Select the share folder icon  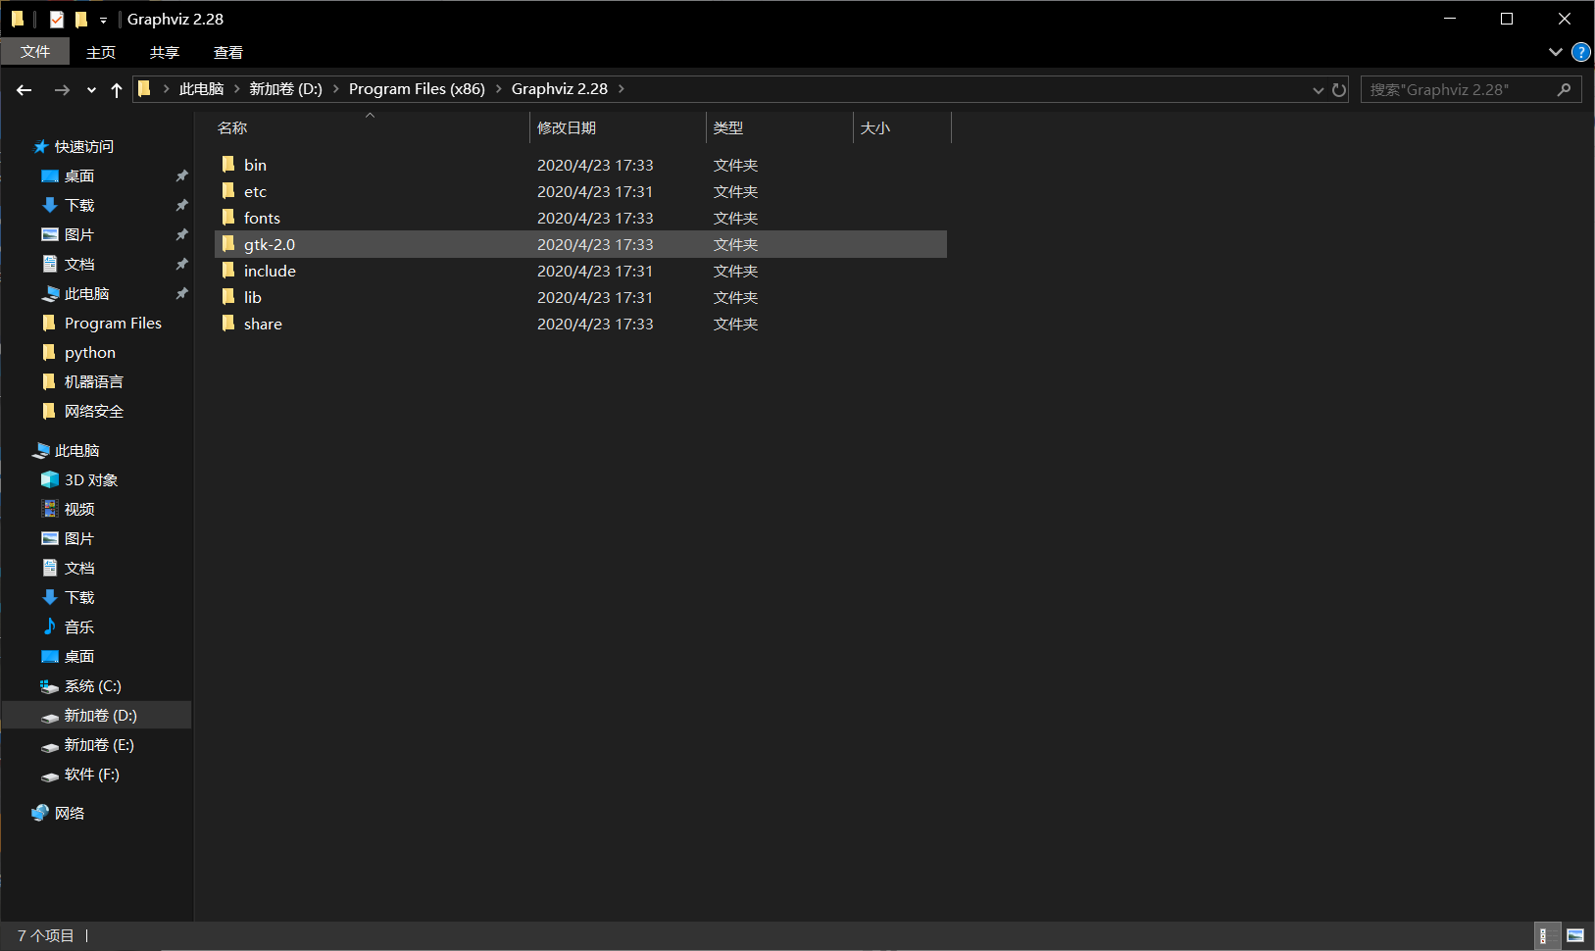(228, 324)
